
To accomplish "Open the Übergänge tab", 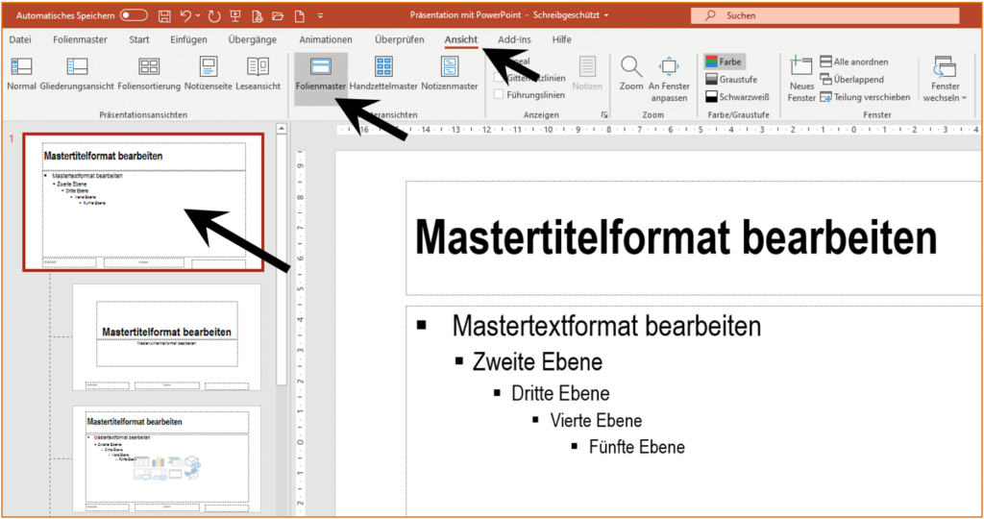I will (x=253, y=39).
